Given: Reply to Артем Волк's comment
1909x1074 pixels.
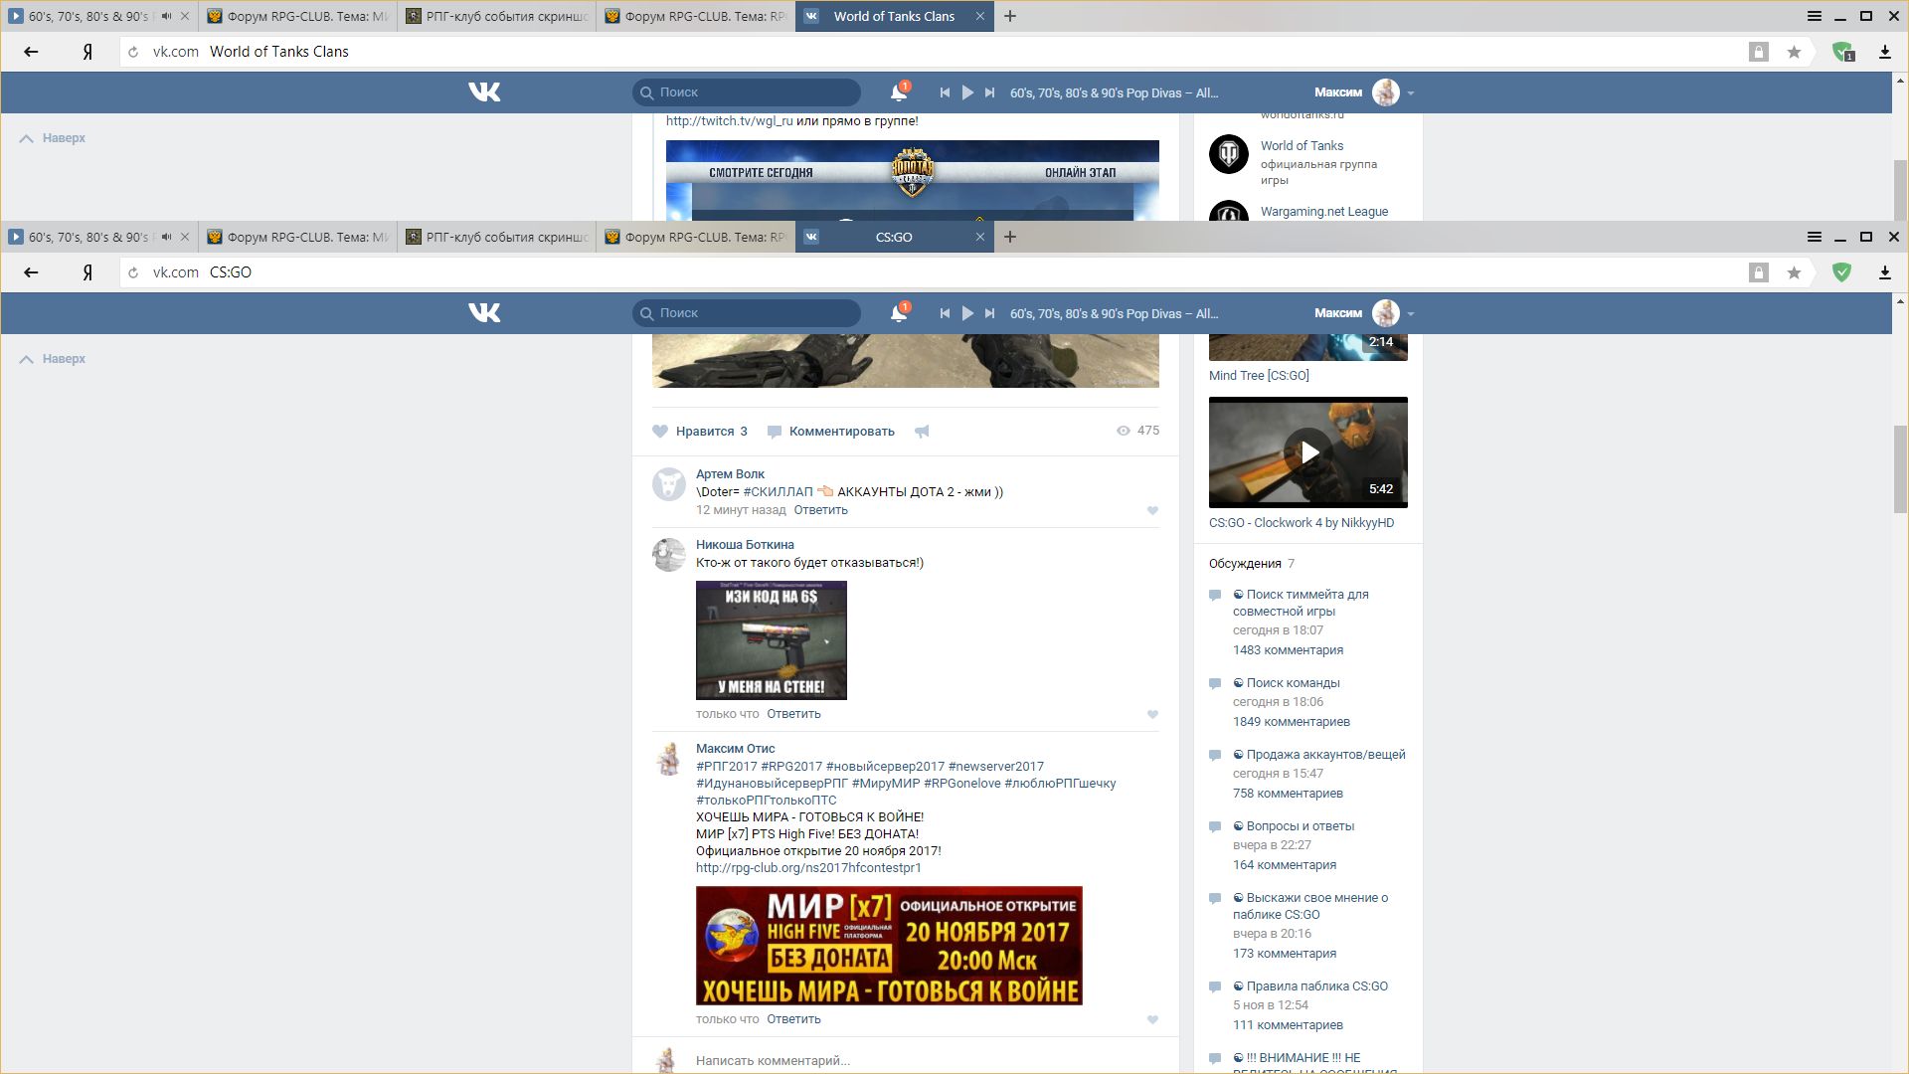Looking at the screenshot, I should tap(820, 510).
